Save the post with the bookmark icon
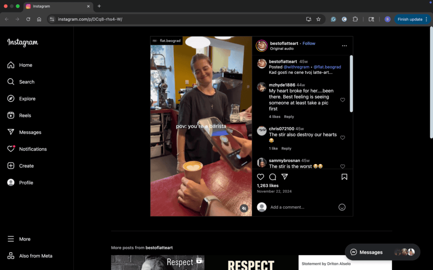 coord(344,177)
